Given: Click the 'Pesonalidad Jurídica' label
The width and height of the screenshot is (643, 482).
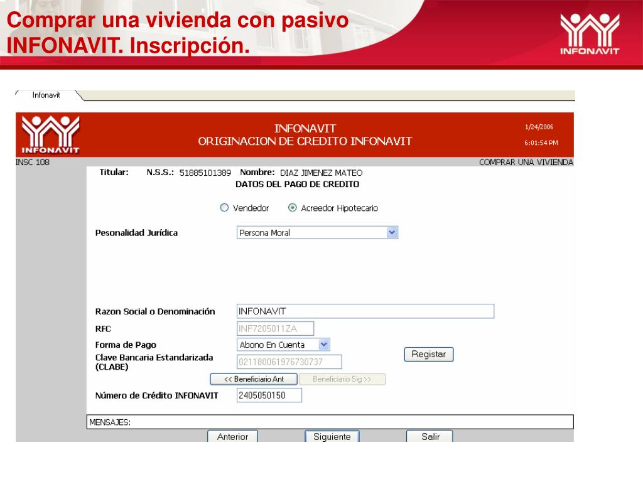Looking at the screenshot, I should pyautogui.click(x=136, y=233).
